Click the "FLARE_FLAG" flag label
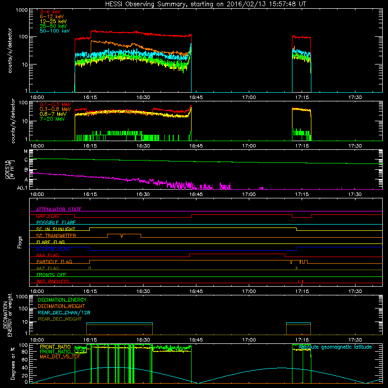This screenshot has height=388, width=388. [x=50, y=242]
